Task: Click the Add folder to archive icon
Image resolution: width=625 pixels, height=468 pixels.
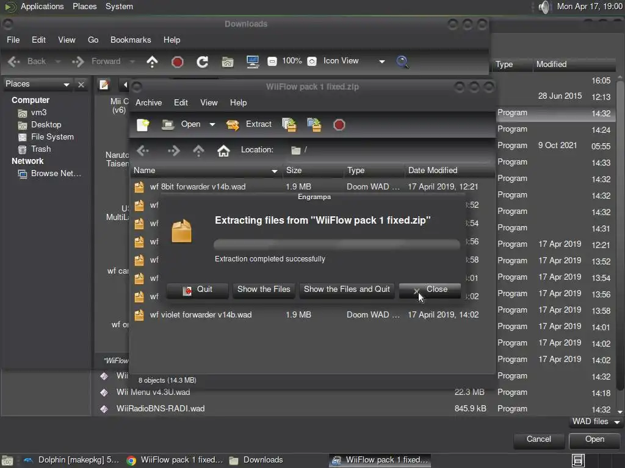Action: click(314, 124)
